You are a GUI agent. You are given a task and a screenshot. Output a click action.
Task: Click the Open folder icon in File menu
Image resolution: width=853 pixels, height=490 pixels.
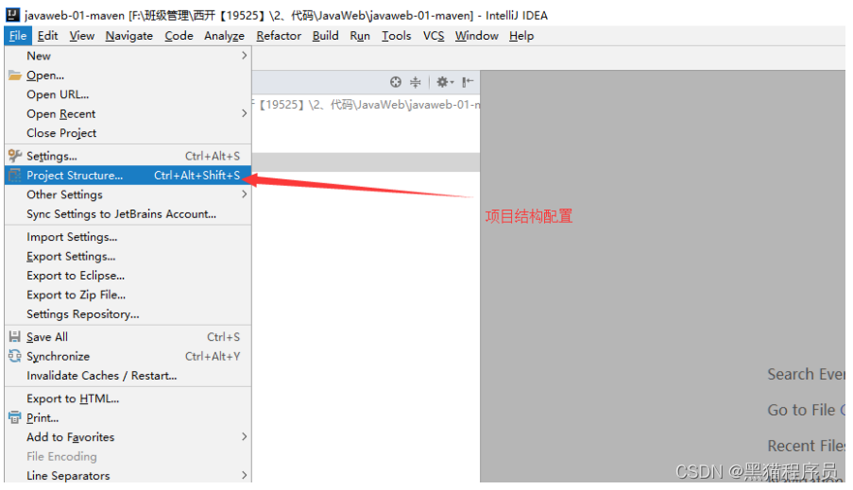15,75
